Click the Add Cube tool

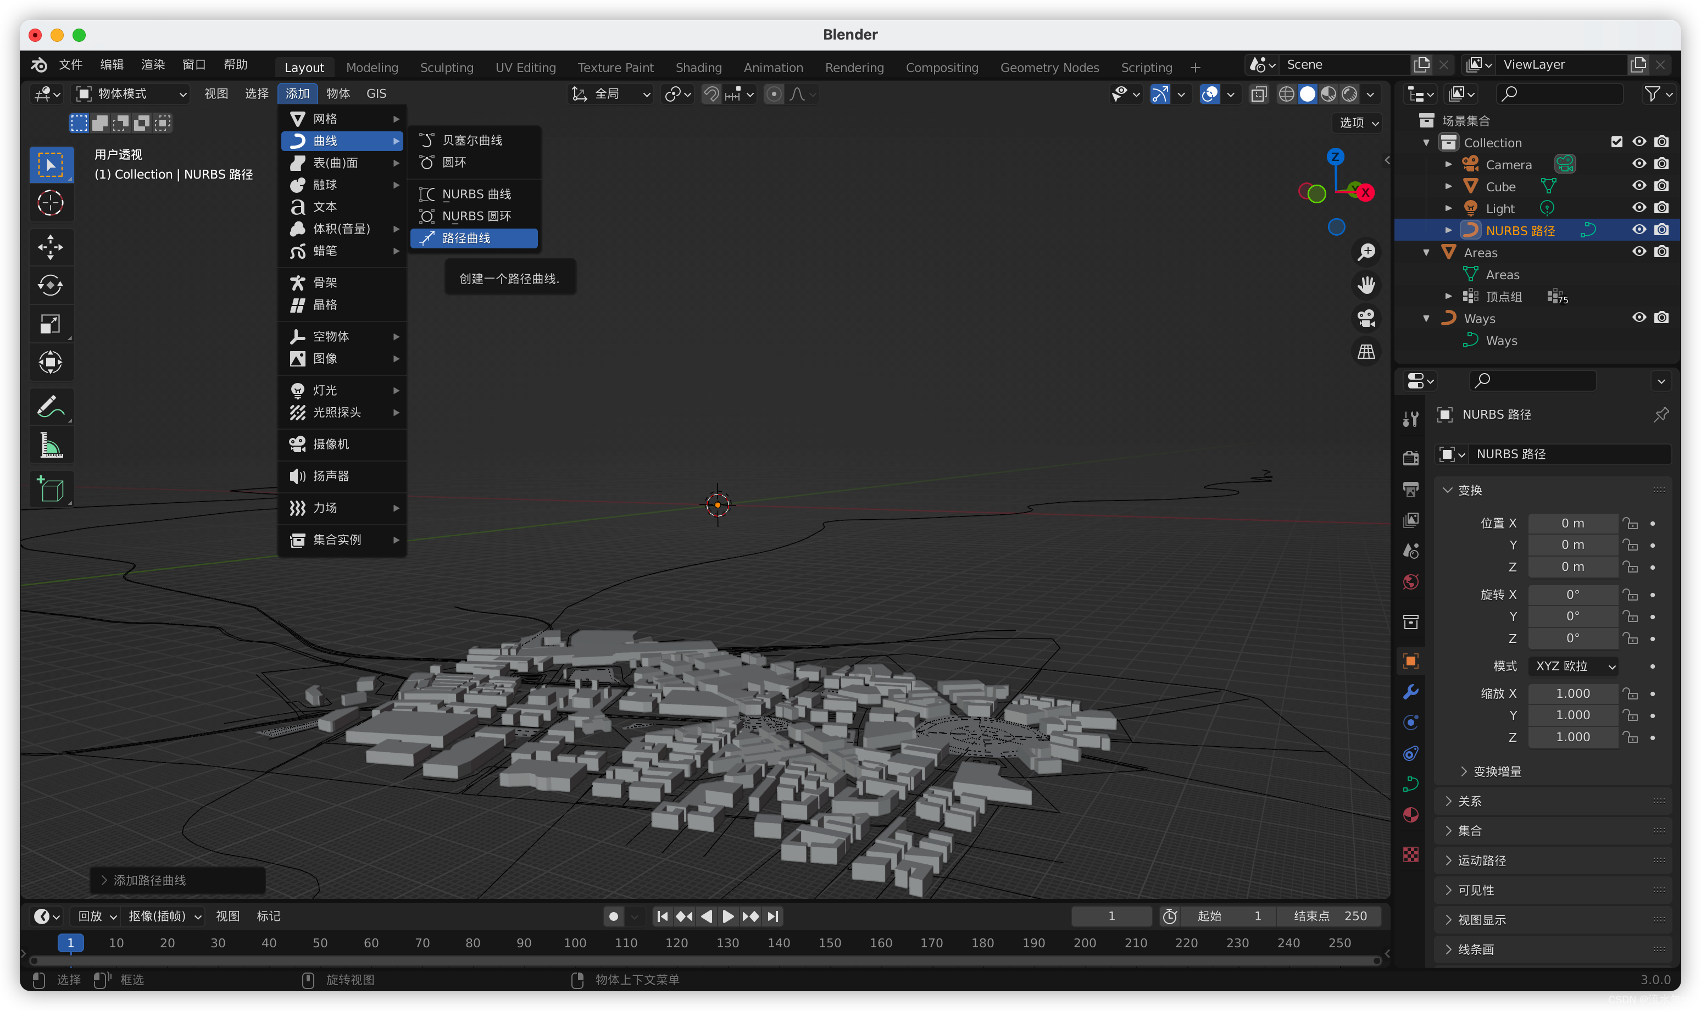pos(51,488)
